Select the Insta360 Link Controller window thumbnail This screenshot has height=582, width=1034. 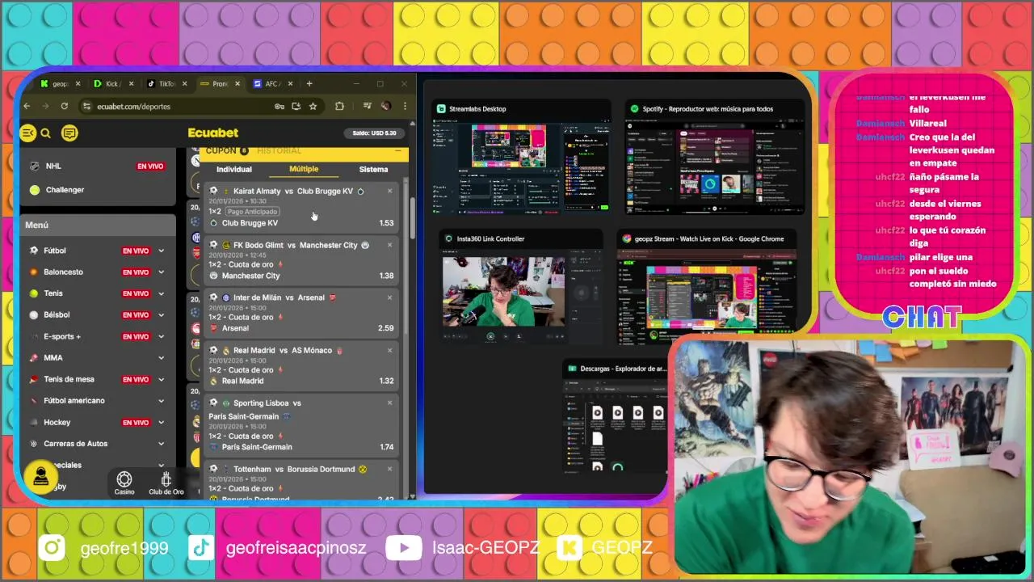click(522, 287)
